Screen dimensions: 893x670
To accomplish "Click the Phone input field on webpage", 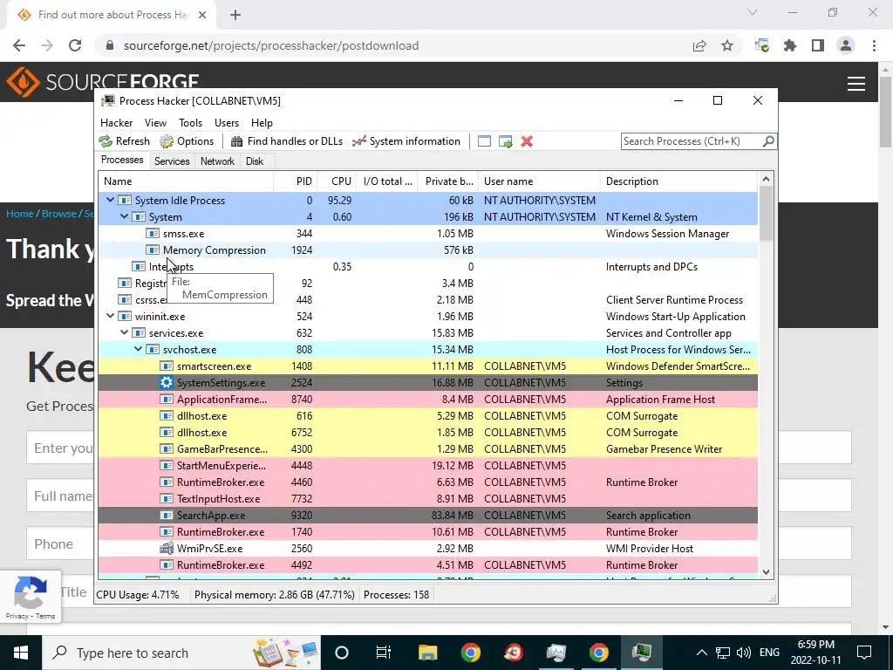I will tap(60, 544).
